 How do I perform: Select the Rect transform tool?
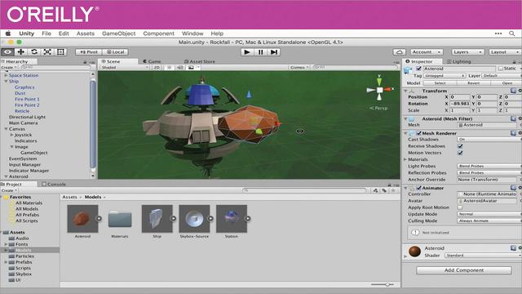point(60,52)
